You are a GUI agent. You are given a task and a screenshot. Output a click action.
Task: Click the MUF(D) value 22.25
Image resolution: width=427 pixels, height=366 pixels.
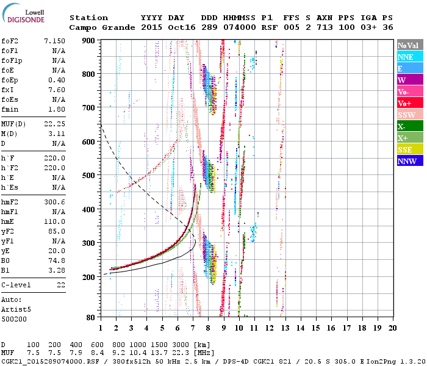(54, 124)
